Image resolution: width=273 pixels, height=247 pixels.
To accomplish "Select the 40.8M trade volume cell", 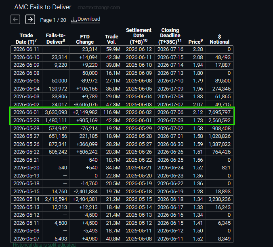I will tap(111, 239).
